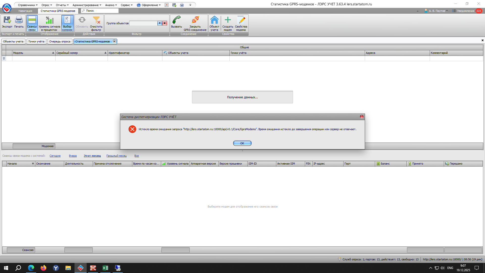Image resolution: width=485 pixels, height=273 pixels.
Task: Expand Группа объектов dropdown arrow
Action: point(160,23)
